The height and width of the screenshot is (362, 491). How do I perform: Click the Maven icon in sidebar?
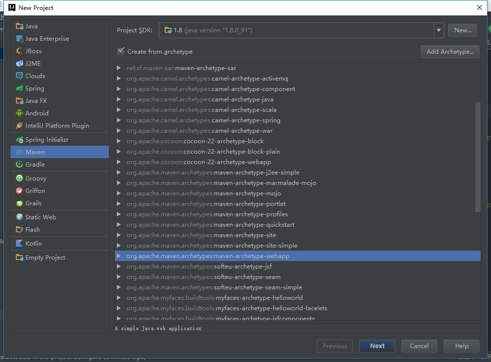click(x=19, y=152)
